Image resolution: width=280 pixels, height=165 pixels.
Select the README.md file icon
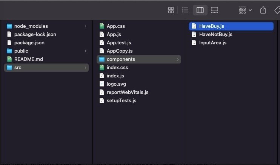pyautogui.click(x=9, y=59)
